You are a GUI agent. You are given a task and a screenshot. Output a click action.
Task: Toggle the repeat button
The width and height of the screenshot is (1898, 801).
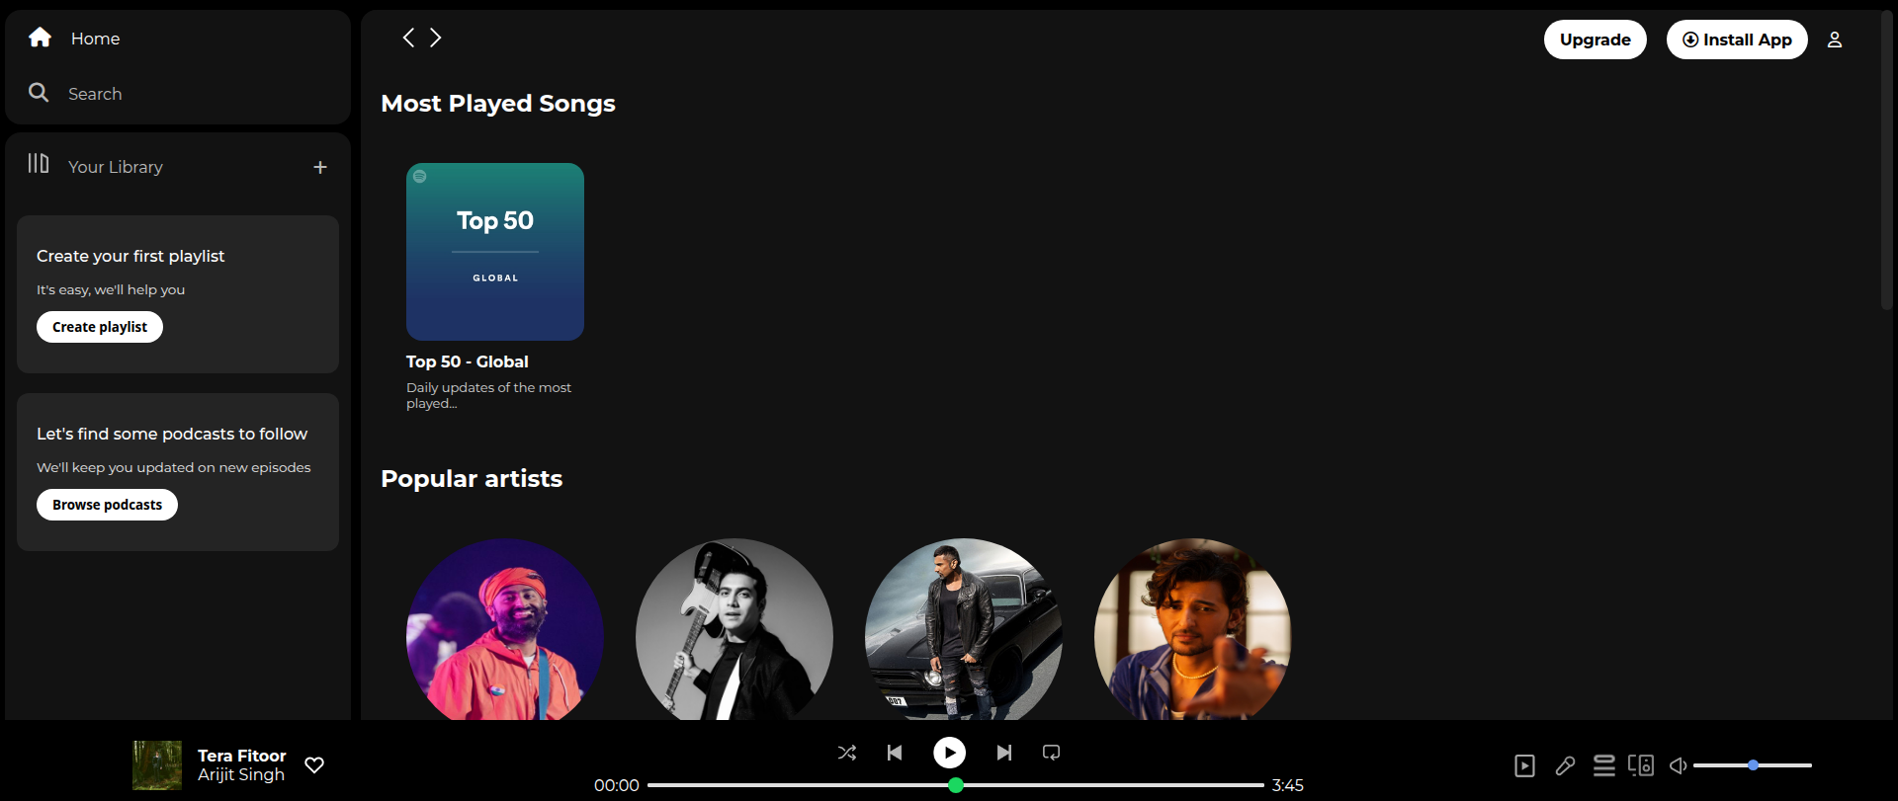click(1051, 753)
